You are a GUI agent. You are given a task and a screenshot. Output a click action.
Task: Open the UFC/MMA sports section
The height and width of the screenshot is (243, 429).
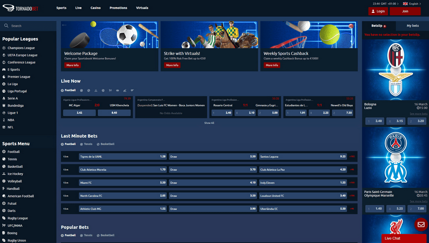point(14,225)
